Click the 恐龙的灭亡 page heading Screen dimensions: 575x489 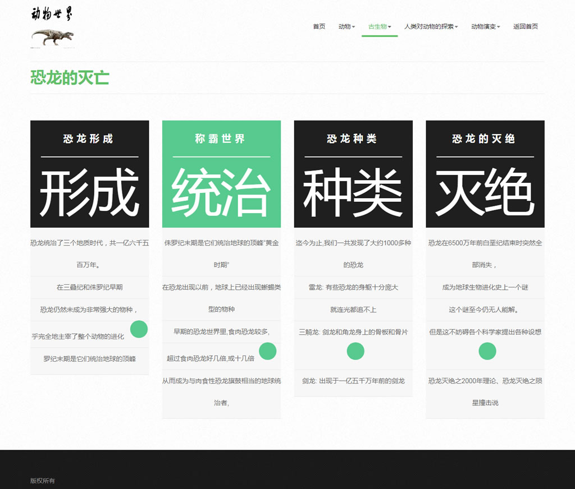tap(70, 78)
